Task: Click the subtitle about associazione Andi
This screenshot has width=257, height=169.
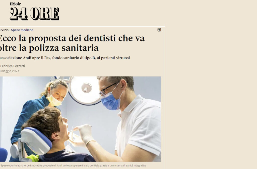Action: [x=65, y=58]
